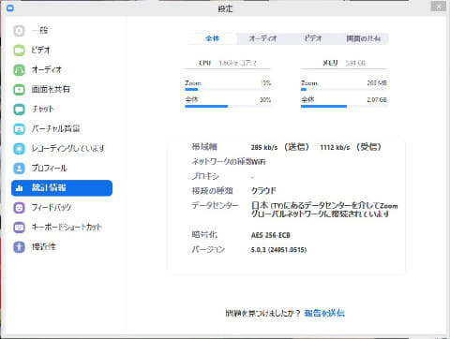Viewport: 450px width, 339px height.
Task: Click the AES-256-ECB encryption value
Action: pos(271,235)
